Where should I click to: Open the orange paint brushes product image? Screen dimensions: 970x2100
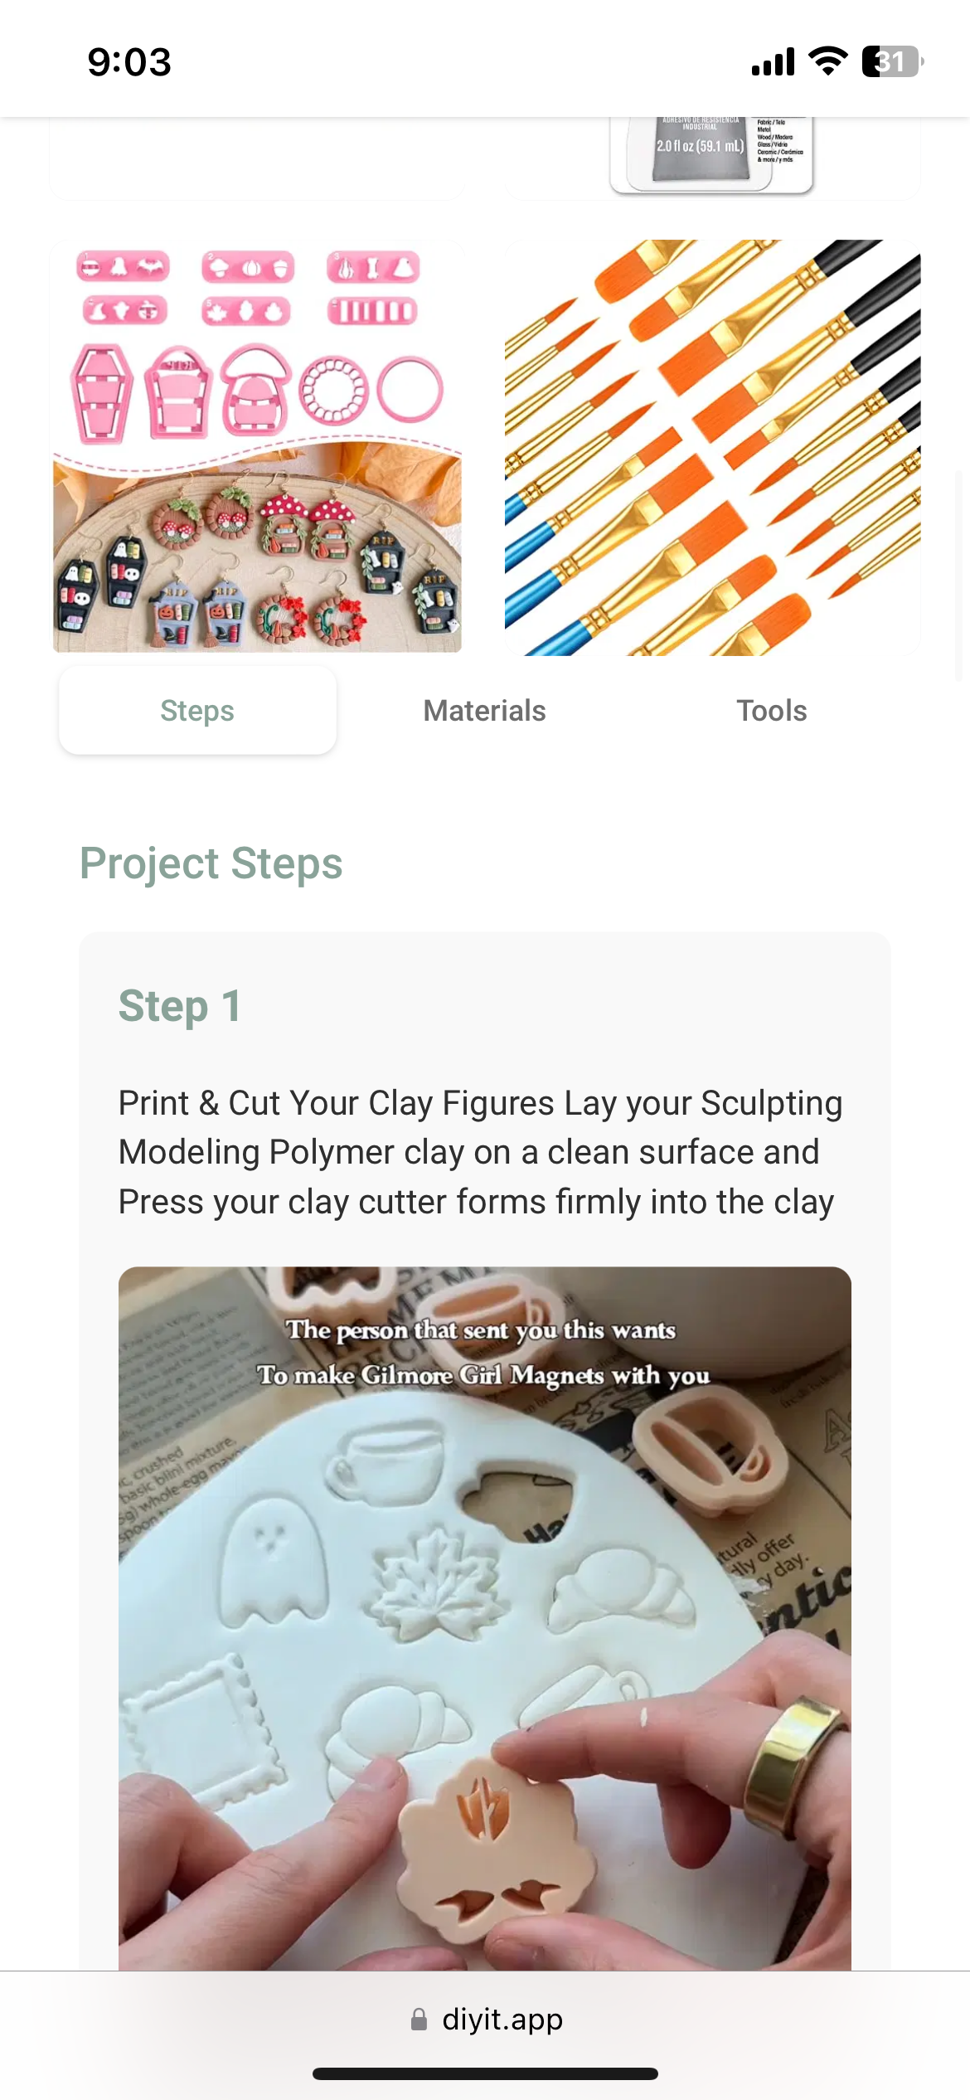712,448
